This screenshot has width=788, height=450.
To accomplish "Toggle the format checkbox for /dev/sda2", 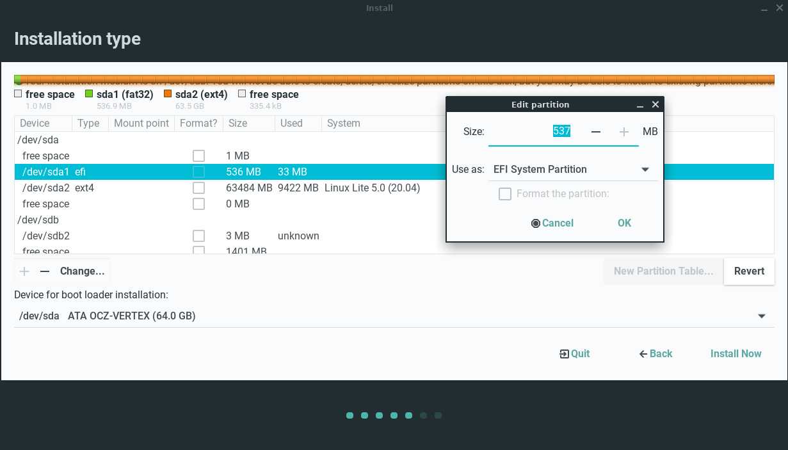I will (x=199, y=188).
